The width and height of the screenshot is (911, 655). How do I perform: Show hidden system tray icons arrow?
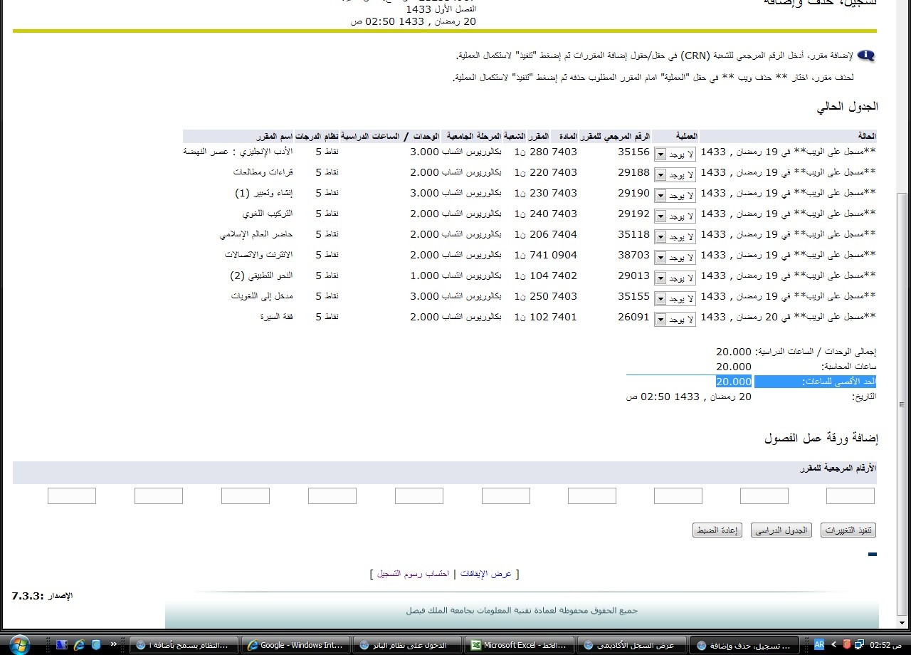coord(833,644)
